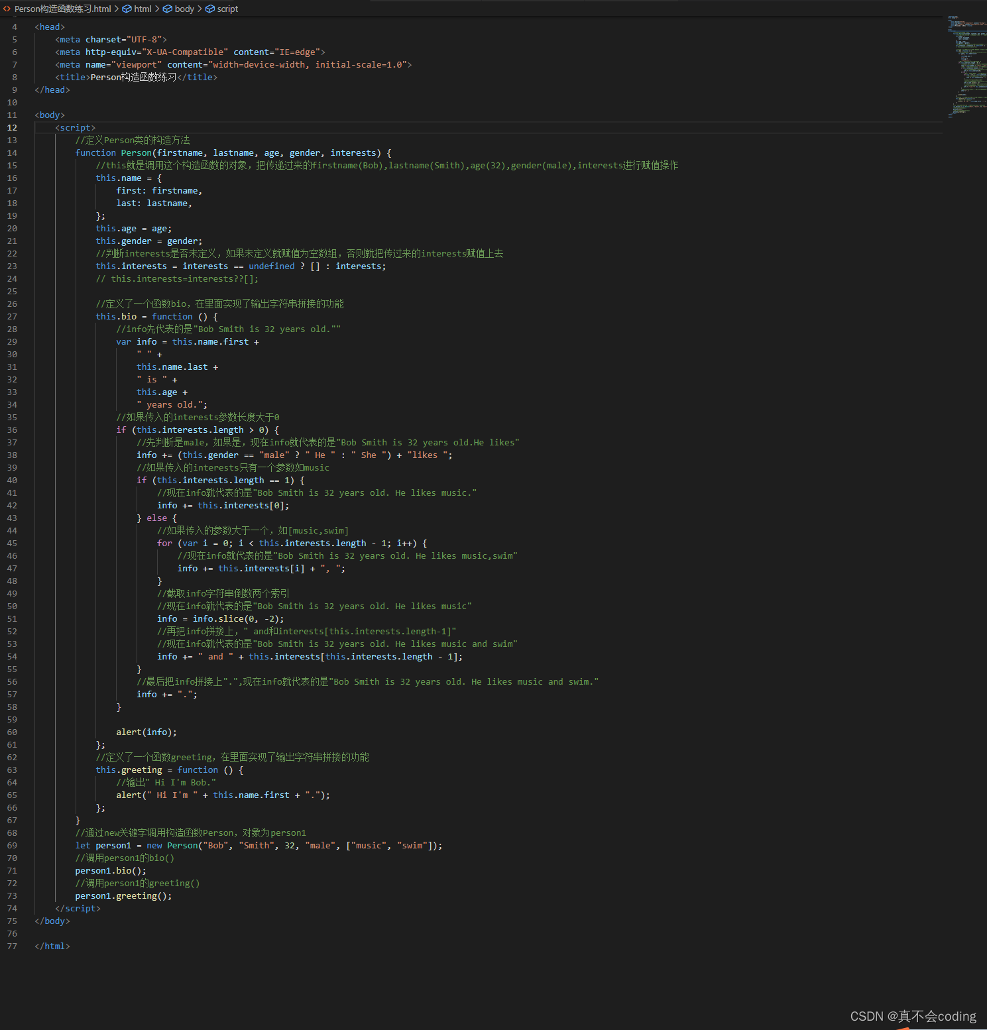Click the this.greeting function declaration
The image size is (987, 1030).
[169, 770]
